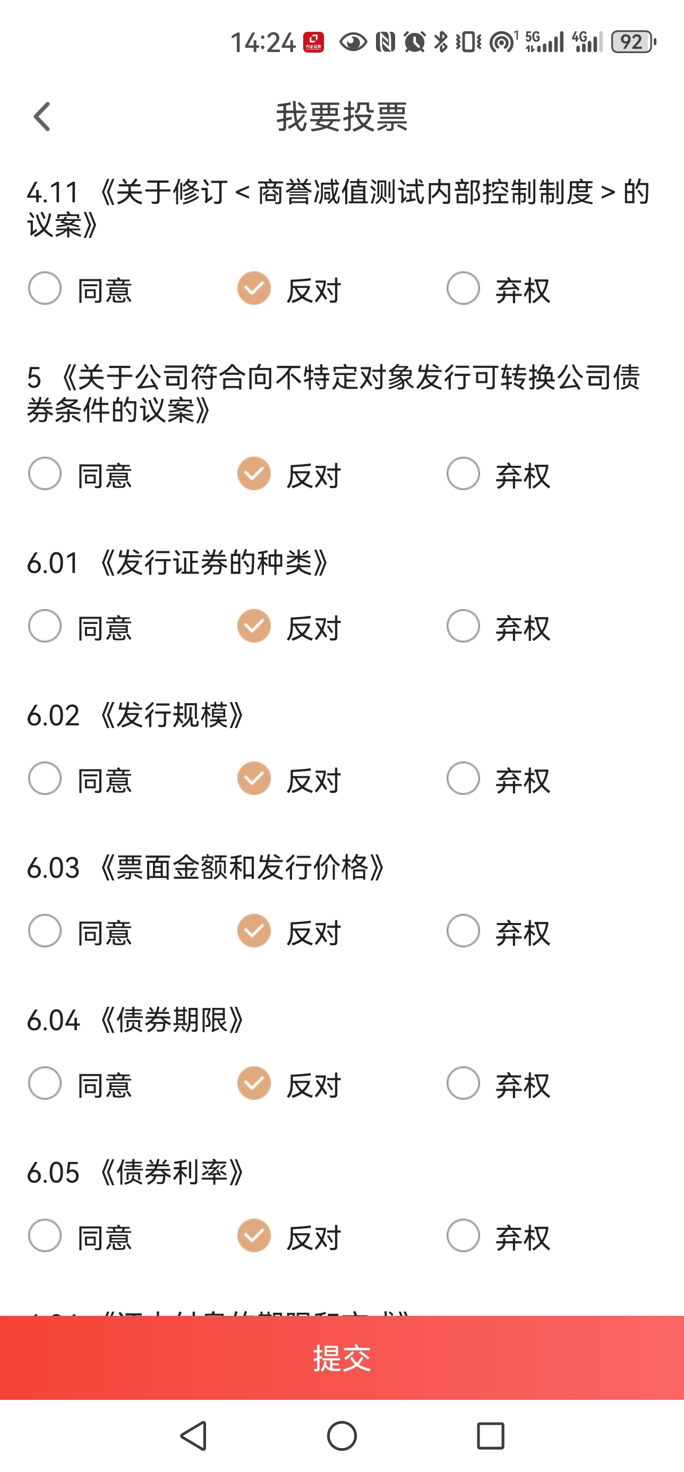Tap the red securities app notification icon

[314, 42]
